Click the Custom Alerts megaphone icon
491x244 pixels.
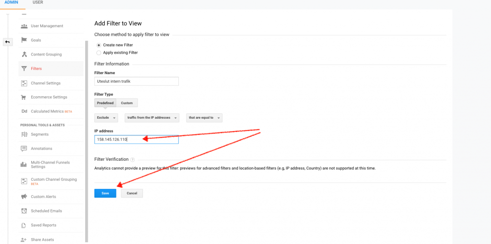pyautogui.click(x=24, y=197)
